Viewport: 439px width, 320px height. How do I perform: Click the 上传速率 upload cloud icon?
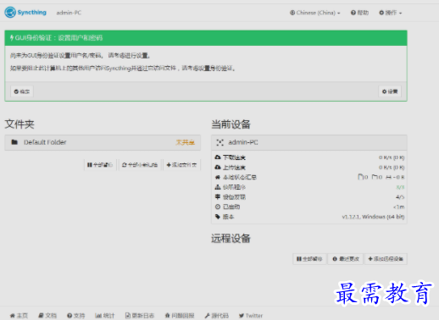tap(218, 167)
